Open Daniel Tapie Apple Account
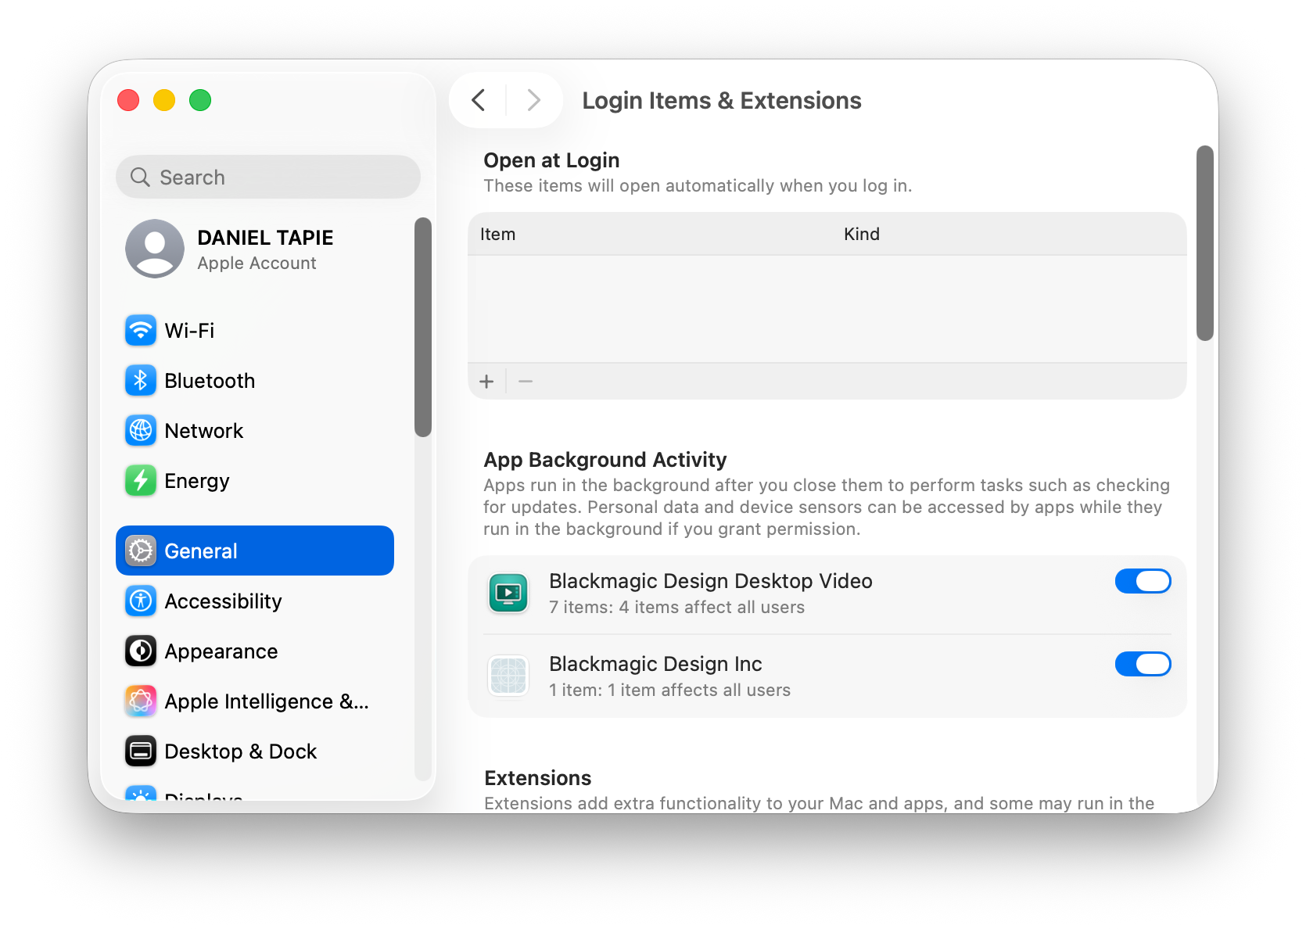This screenshot has width=1306, height=929. (230, 249)
